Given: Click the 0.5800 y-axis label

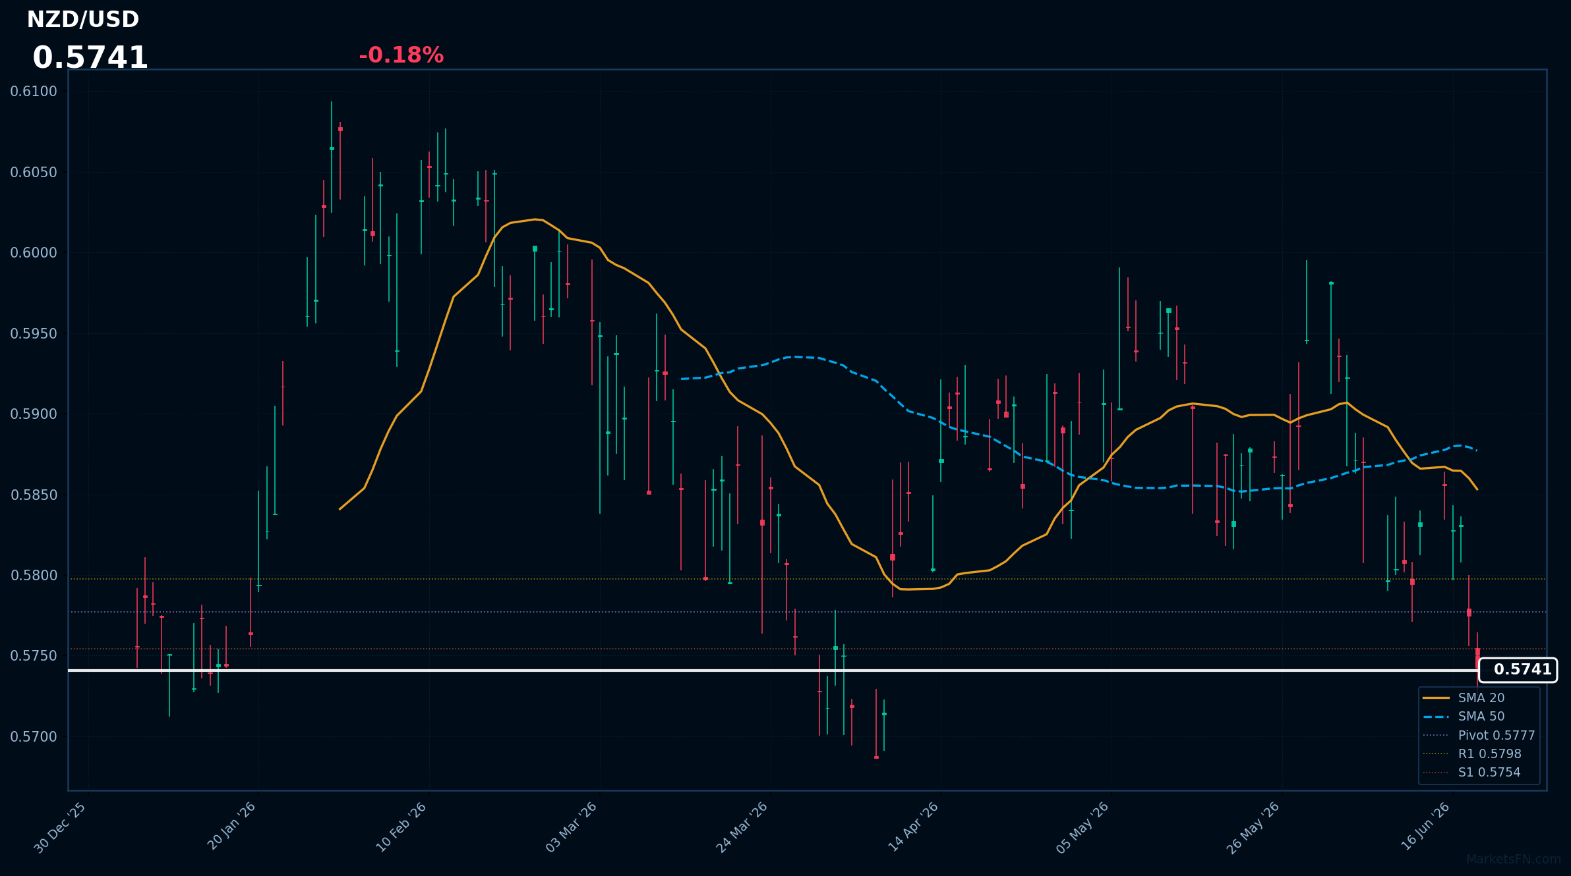Looking at the screenshot, I should click(x=34, y=576).
